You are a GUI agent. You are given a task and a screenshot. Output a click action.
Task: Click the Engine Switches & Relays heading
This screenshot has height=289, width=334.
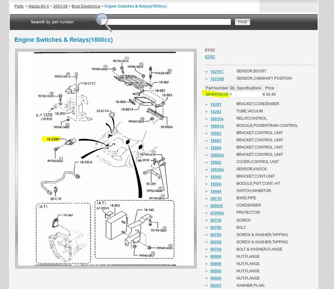[x=64, y=40]
